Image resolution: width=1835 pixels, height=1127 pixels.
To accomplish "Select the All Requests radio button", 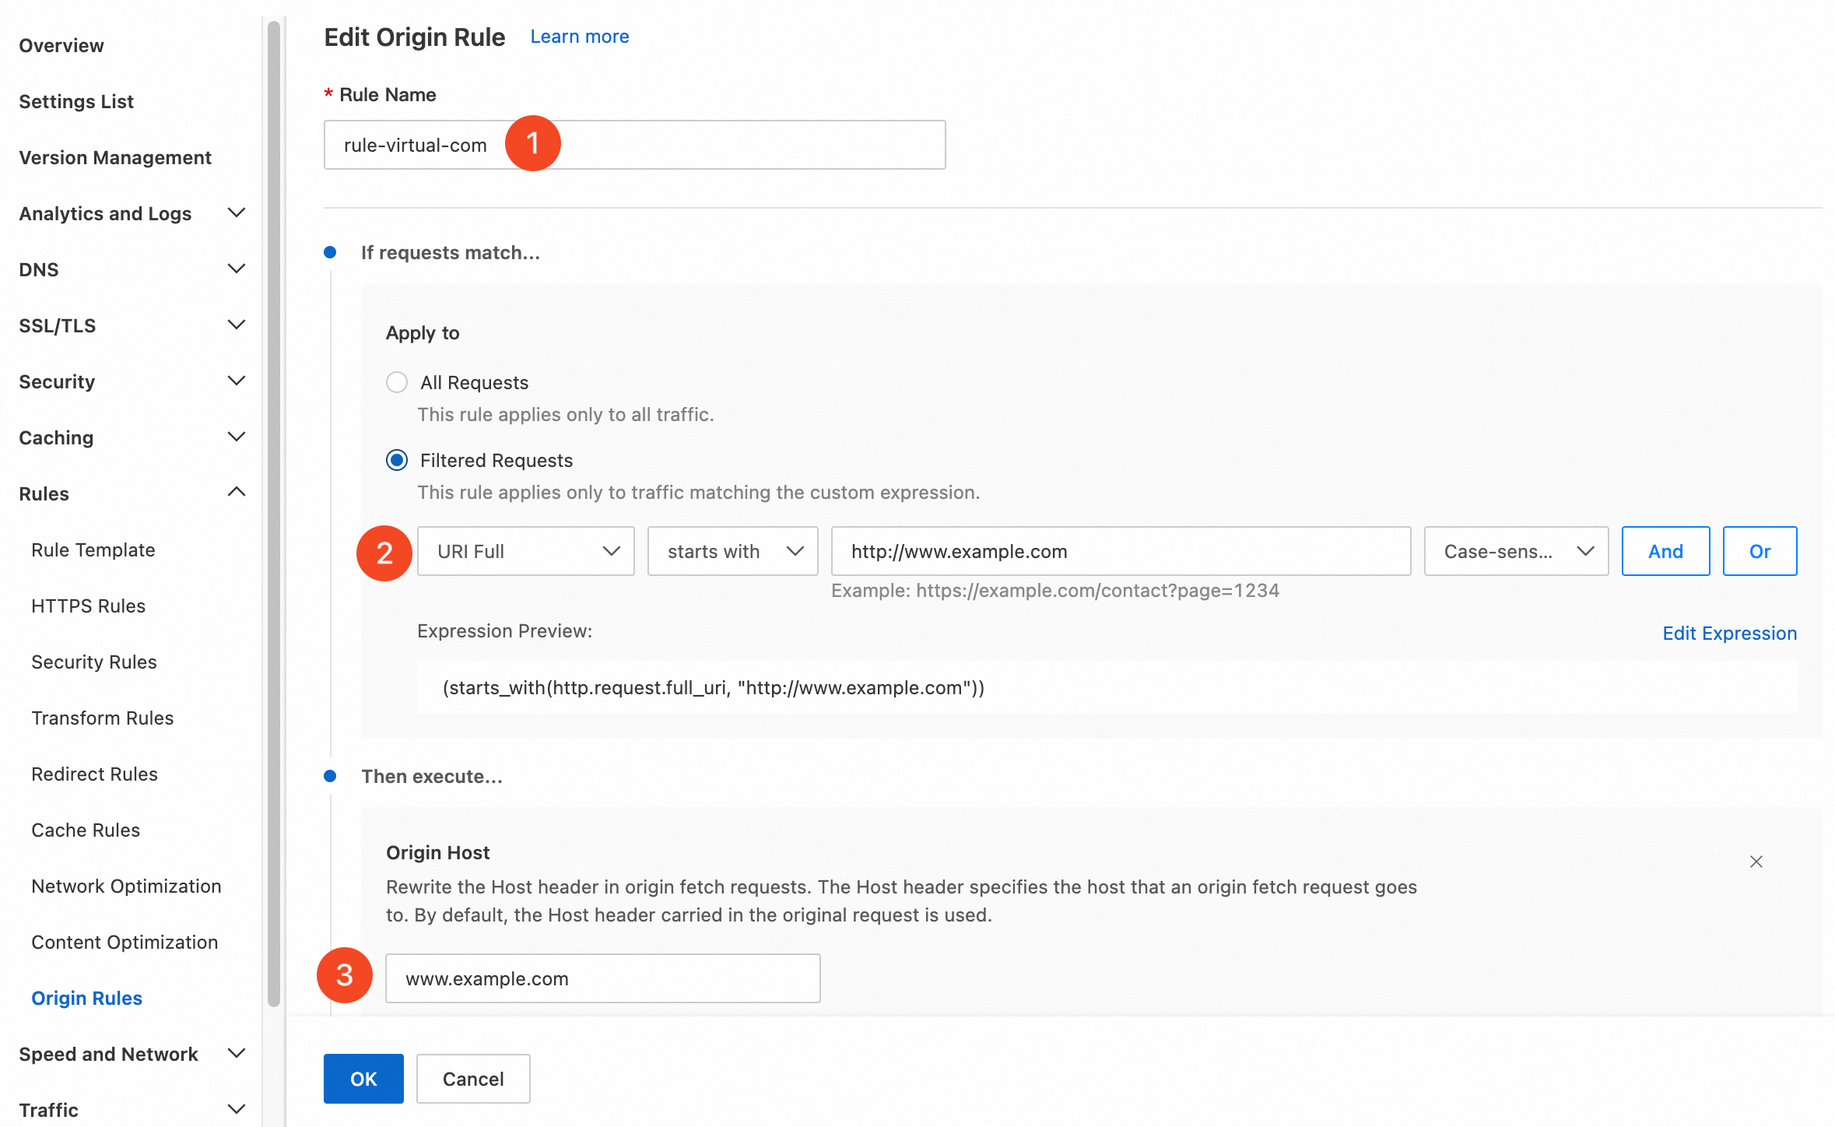I will pyautogui.click(x=397, y=382).
